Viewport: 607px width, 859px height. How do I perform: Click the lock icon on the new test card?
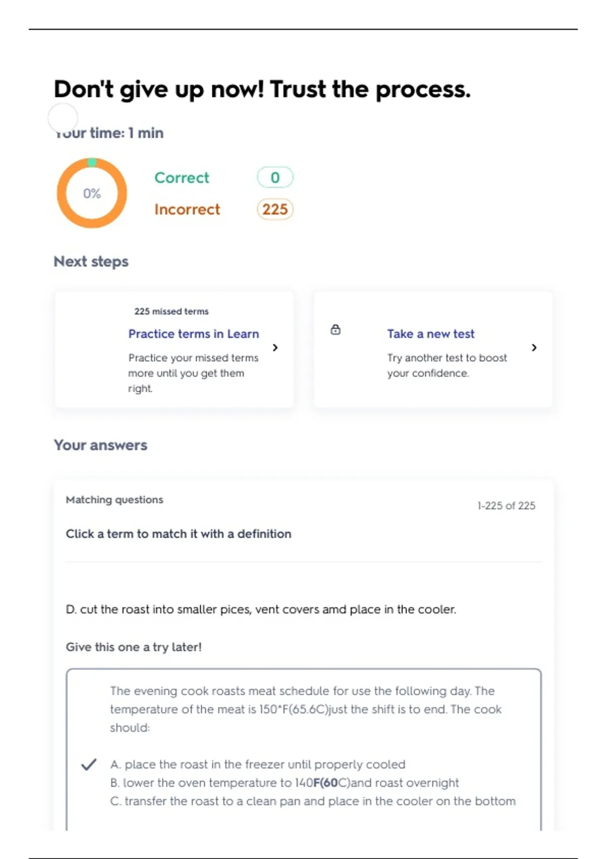(x=335, y=330)
